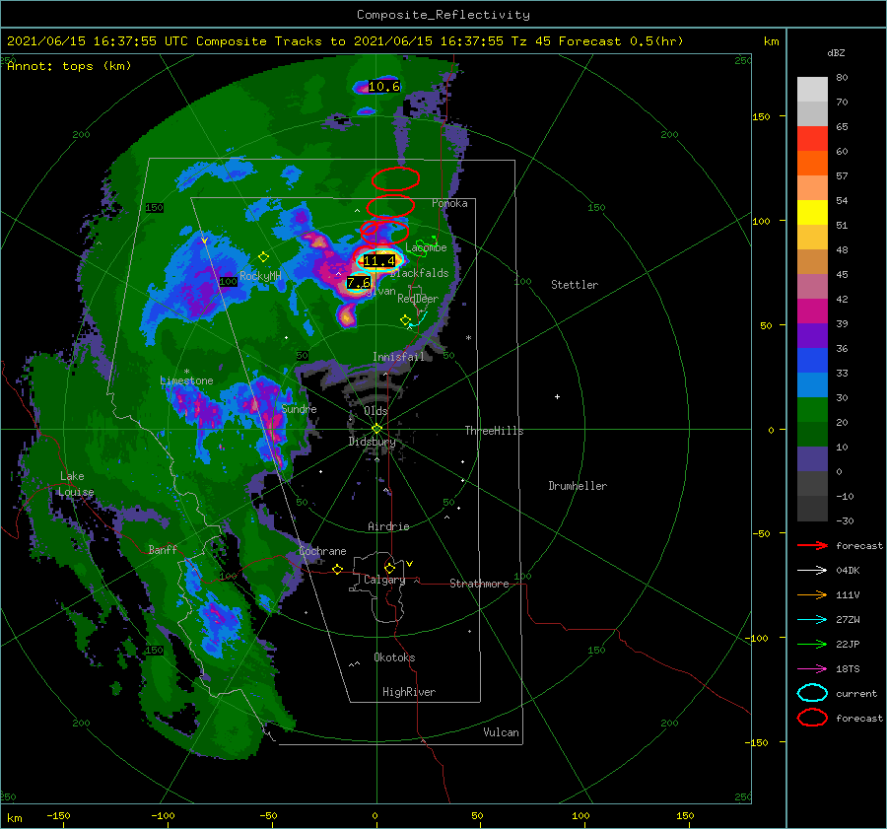Click the cyan 27ZW arrow legend icon
The image size is (887, 829).
[812, 620]
